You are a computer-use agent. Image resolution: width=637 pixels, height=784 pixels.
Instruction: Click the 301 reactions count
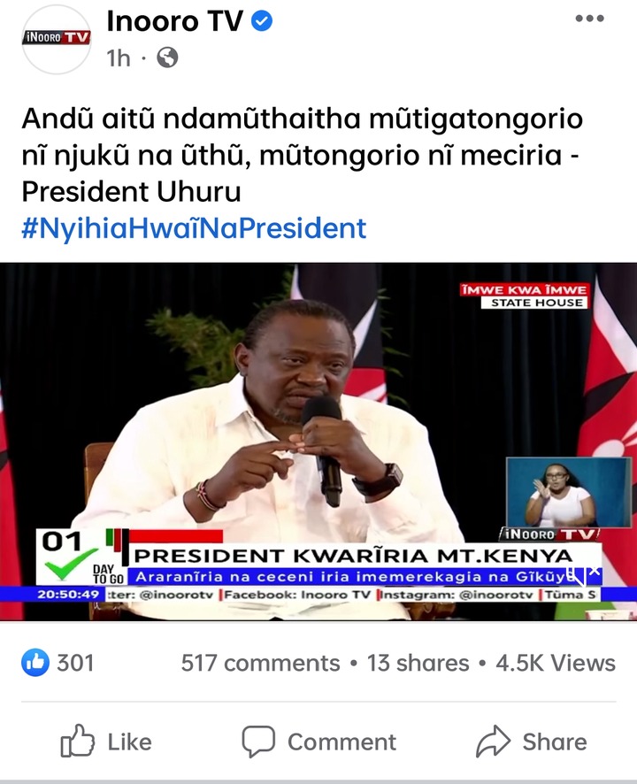click(75, 663)
